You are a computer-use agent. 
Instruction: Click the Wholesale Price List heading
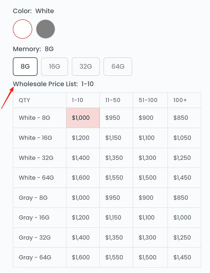[45, 84]
